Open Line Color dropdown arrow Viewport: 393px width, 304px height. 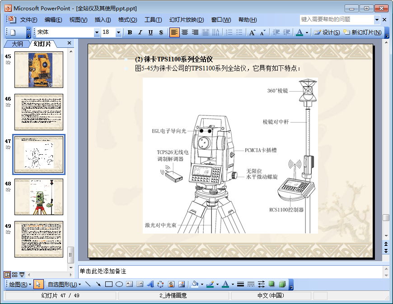pyautogui.click(x=217, y=285)
